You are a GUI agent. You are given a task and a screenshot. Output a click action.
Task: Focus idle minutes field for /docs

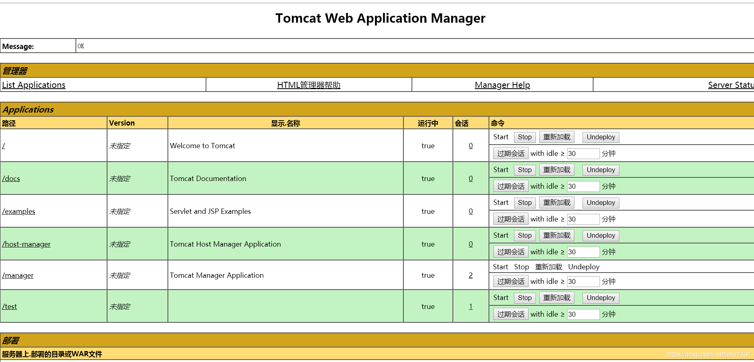pos(583,186)
